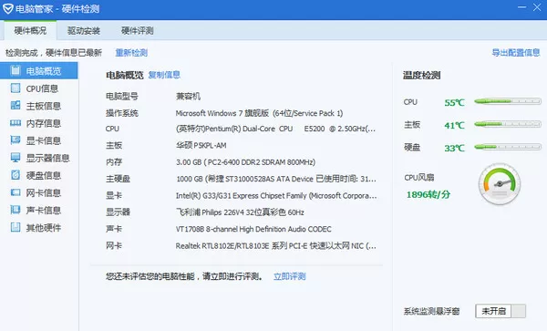Viewport: 547px width, 331px height.
Task: Open the 声卡信息 sound card icon
Action: click(x=15, y=210)
